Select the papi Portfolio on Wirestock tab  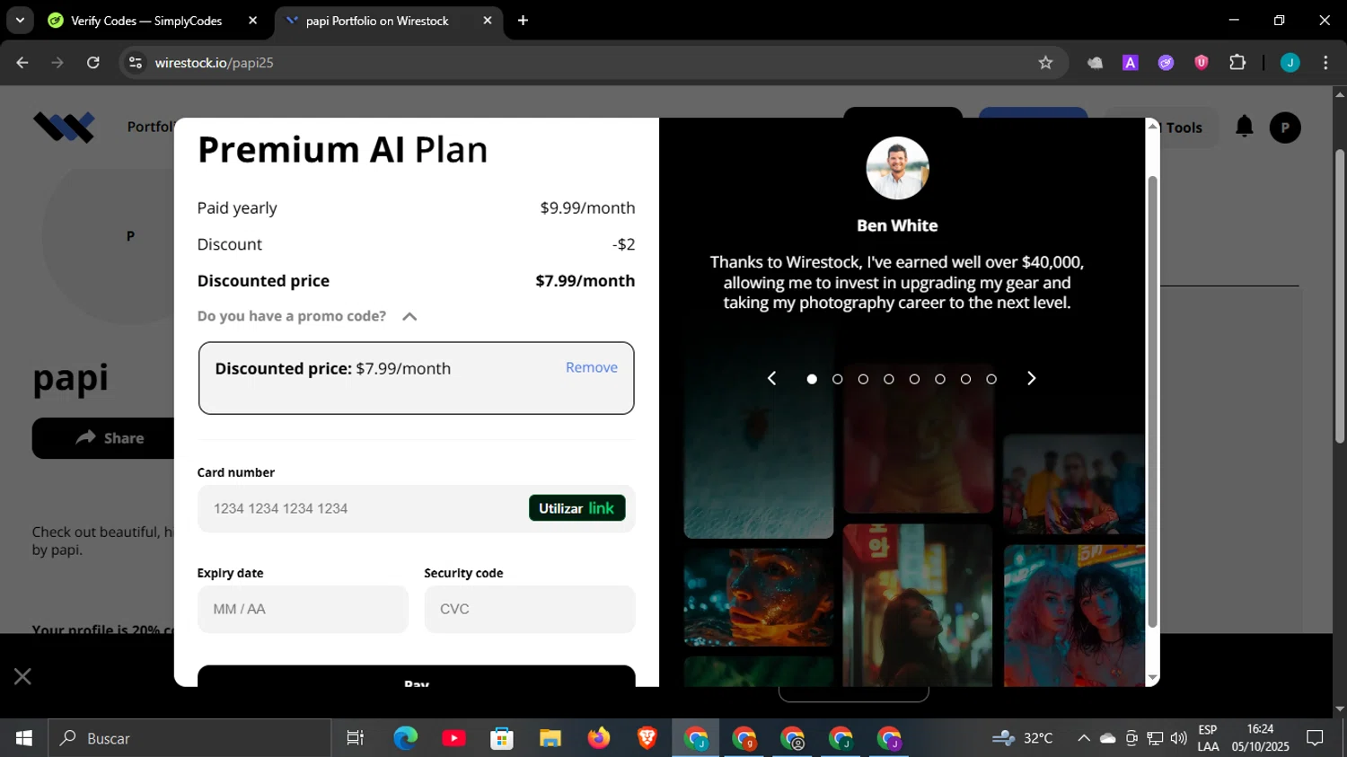tap(377, 20)
